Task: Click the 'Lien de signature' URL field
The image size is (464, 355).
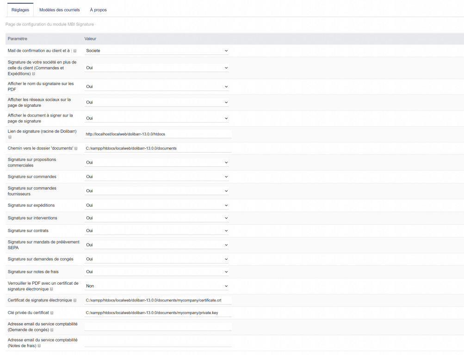Action: point(158,134)
